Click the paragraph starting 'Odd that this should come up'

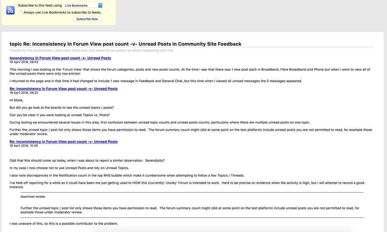click(87, 160)
